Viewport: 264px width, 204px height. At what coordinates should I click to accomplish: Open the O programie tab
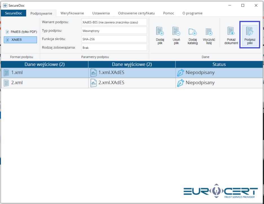192,13
